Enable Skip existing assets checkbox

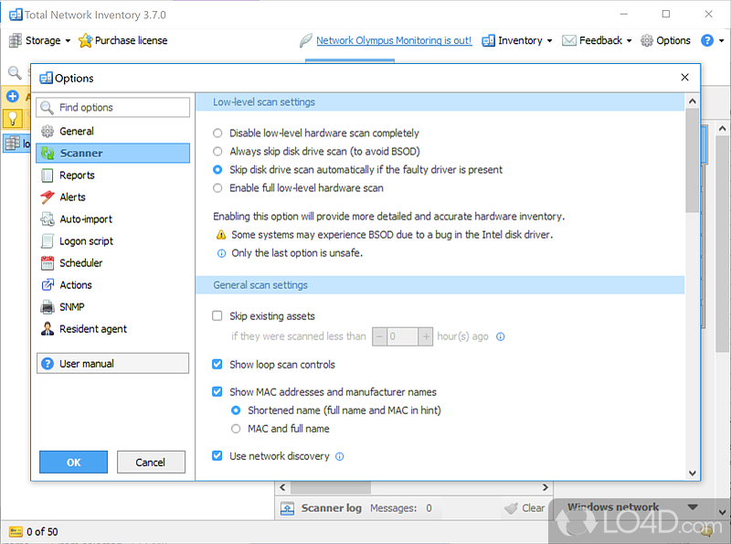click(x=217, y=315)
